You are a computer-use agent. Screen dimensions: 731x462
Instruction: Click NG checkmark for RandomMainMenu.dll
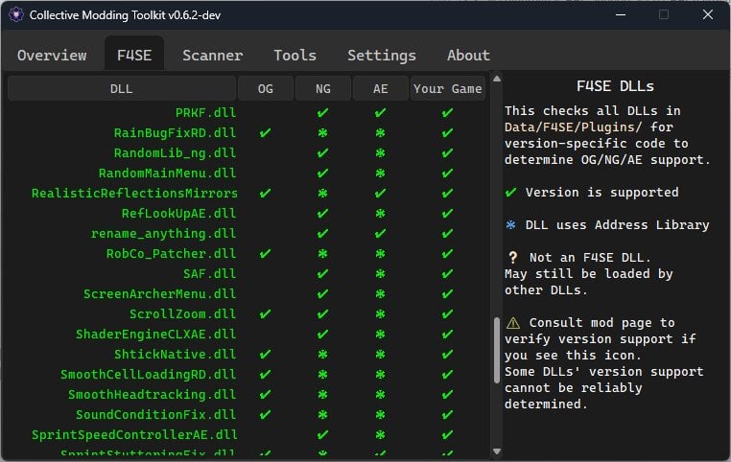[322, 173]
